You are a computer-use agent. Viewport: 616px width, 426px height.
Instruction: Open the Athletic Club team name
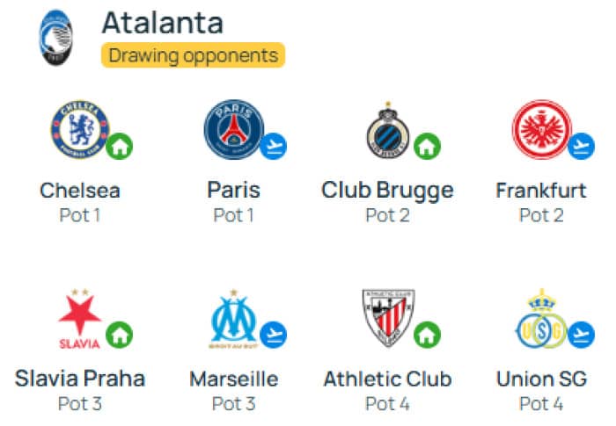click(388, 379)
